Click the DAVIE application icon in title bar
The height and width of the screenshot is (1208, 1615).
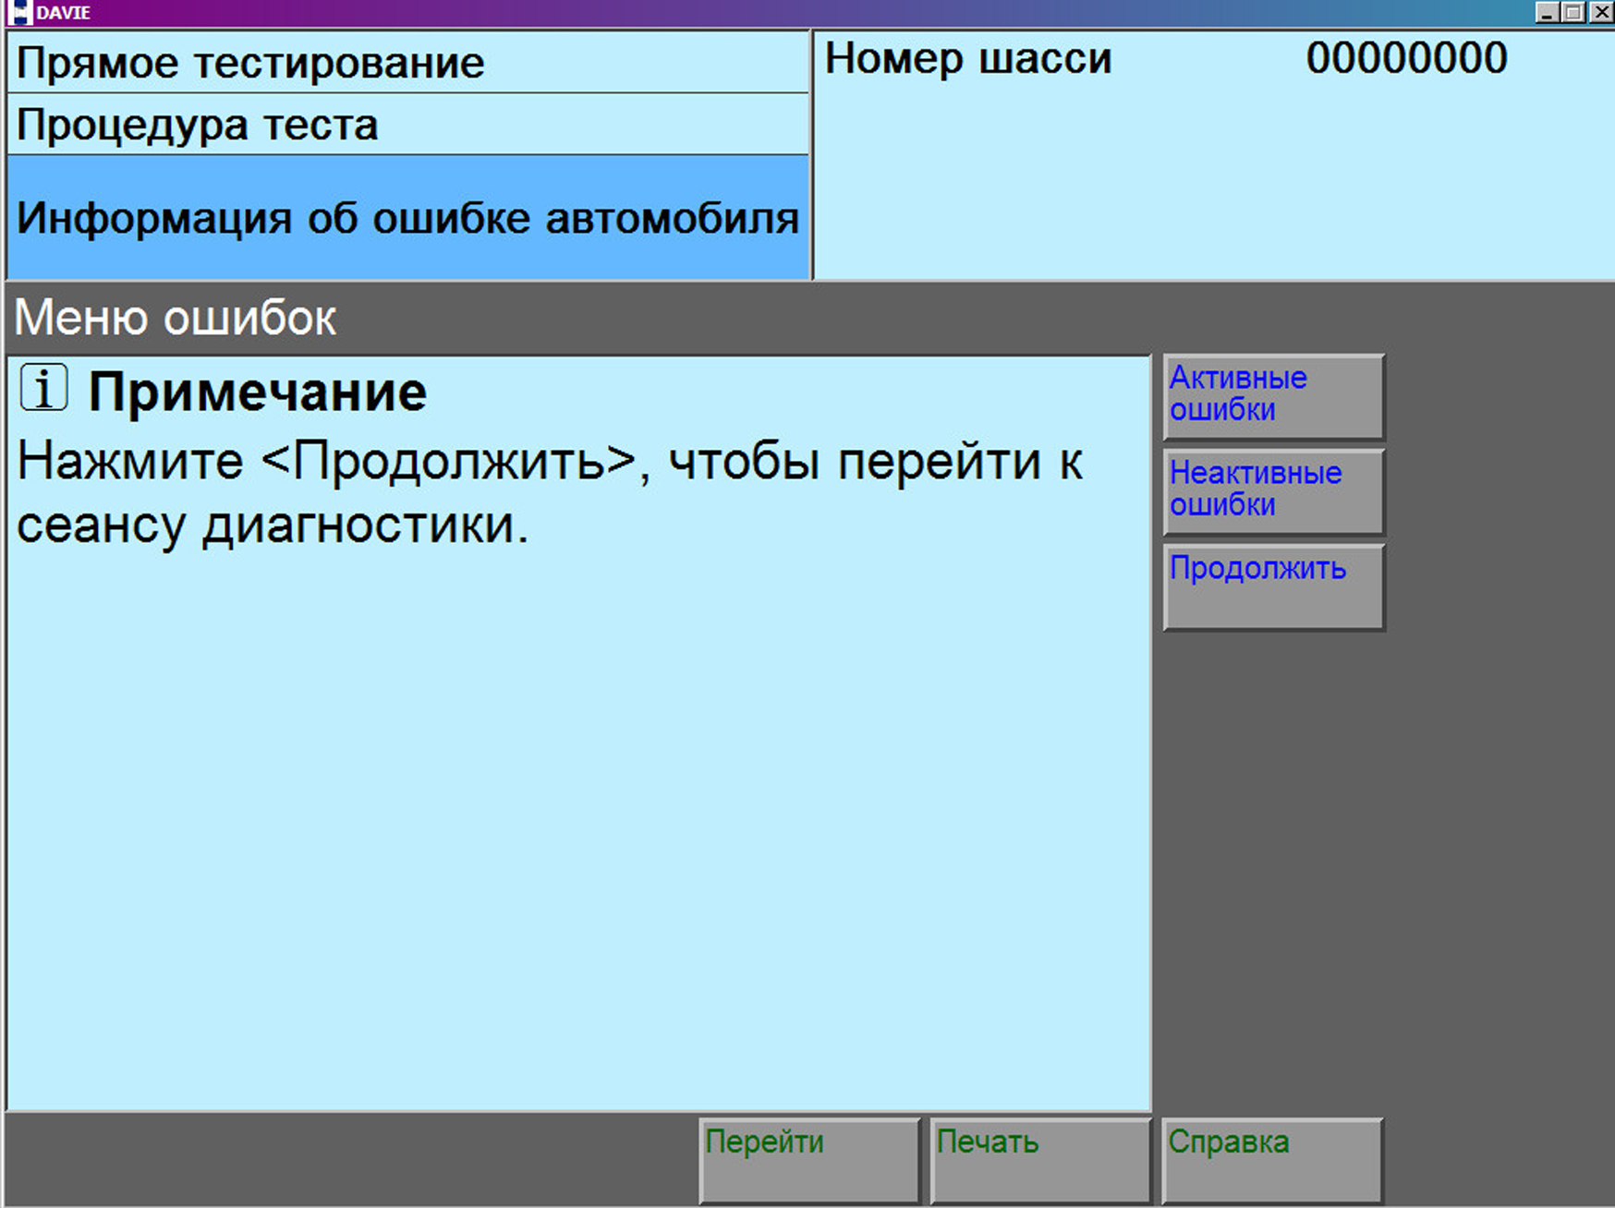point(20,12)
